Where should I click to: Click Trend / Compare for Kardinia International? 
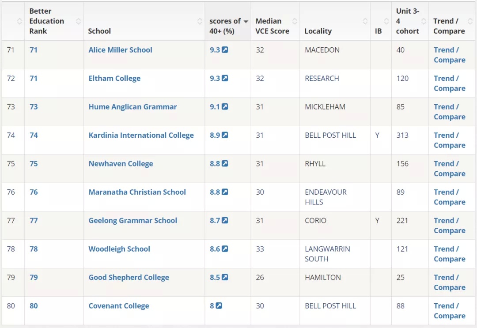[449, 140]
